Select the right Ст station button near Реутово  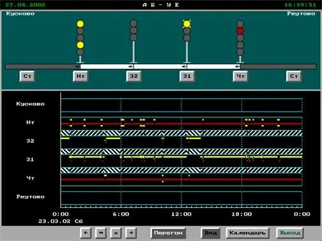[x=294, y=77]
